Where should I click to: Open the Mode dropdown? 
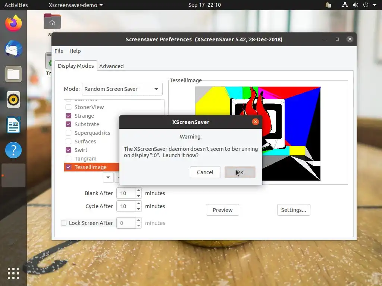122,89
